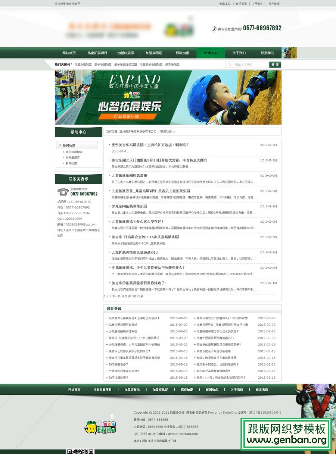This screenshot has height=454, width=336.
Task: Open 常见问题解答 in the help center sidebar
Action: coord(74,152)
